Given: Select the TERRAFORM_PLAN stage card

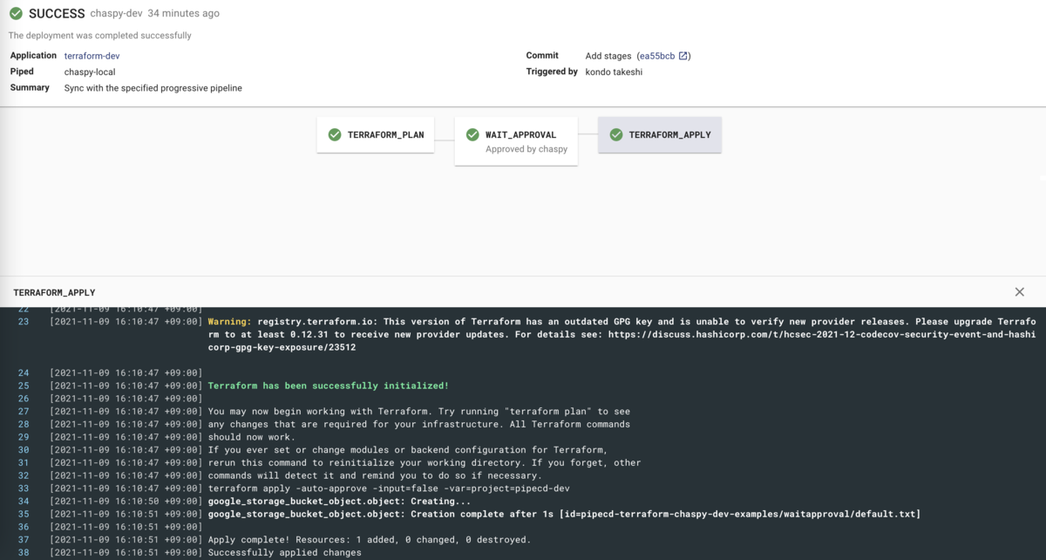Looking at the screenshot, I should [x=375, y=134].
